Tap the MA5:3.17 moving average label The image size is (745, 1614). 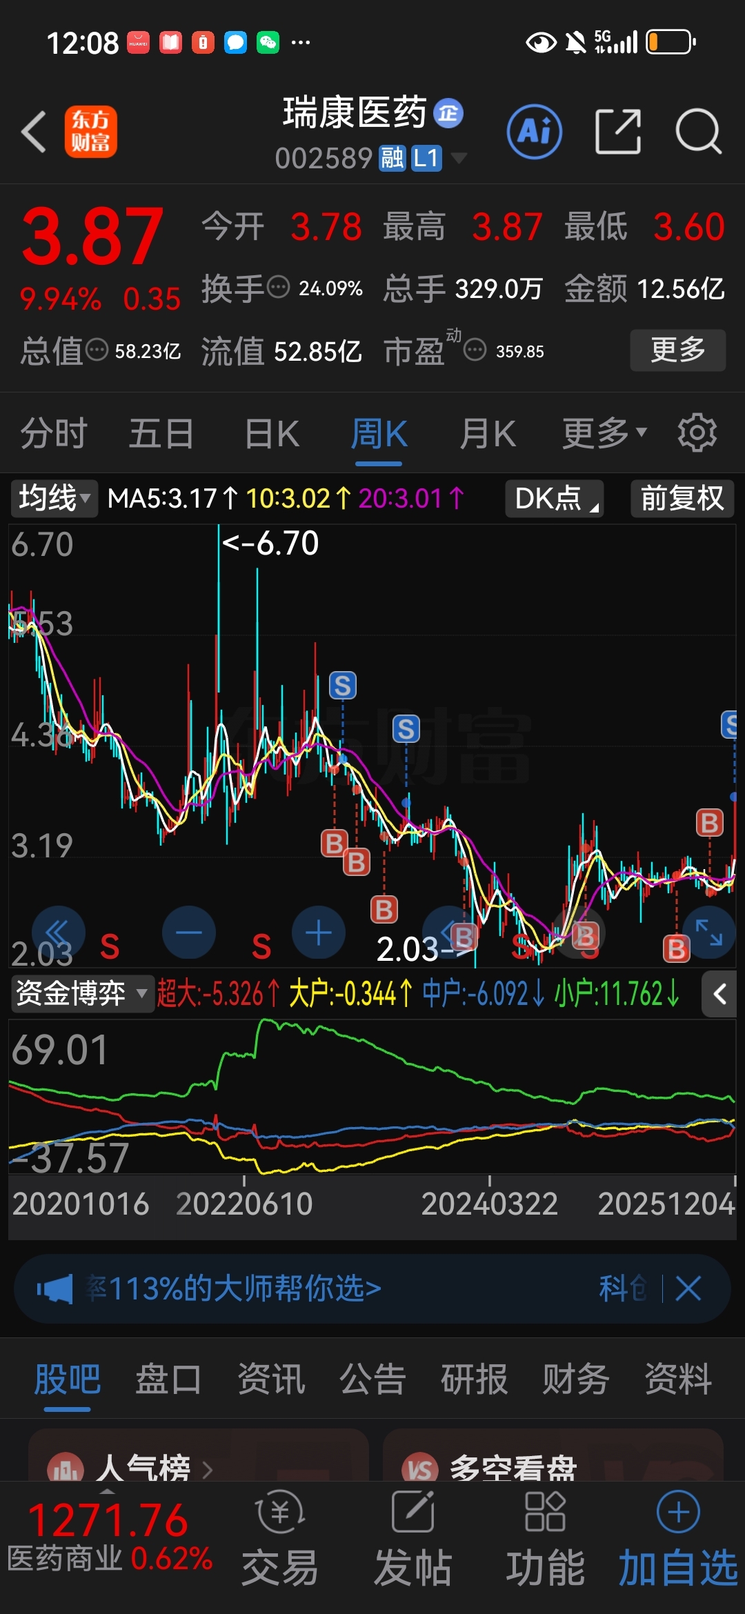172,498
